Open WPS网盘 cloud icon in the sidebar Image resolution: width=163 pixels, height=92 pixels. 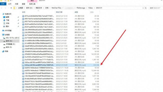coord(3,31)
